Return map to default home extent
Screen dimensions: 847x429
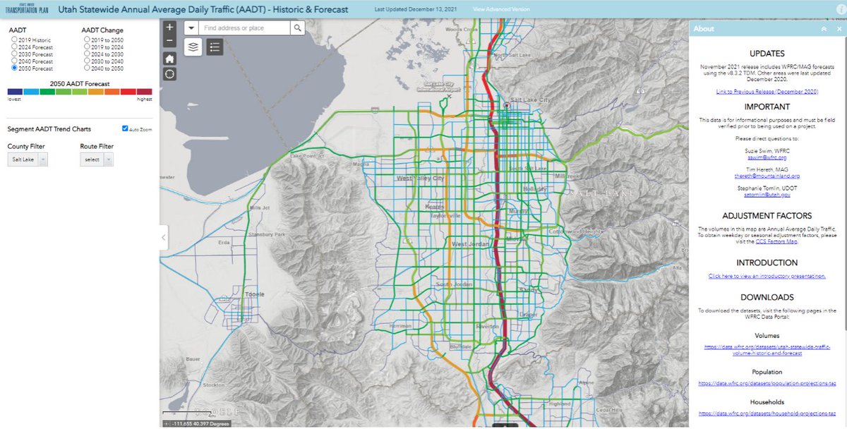coord(169,59)
